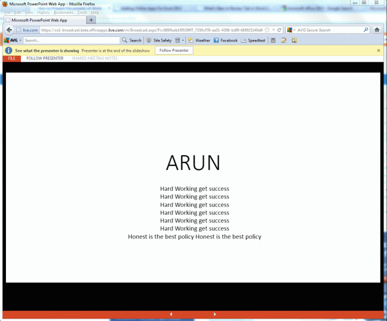Open the FILE tab
Image resolution: width=387 pixels, height=321 pixels.
click(11, 58)
